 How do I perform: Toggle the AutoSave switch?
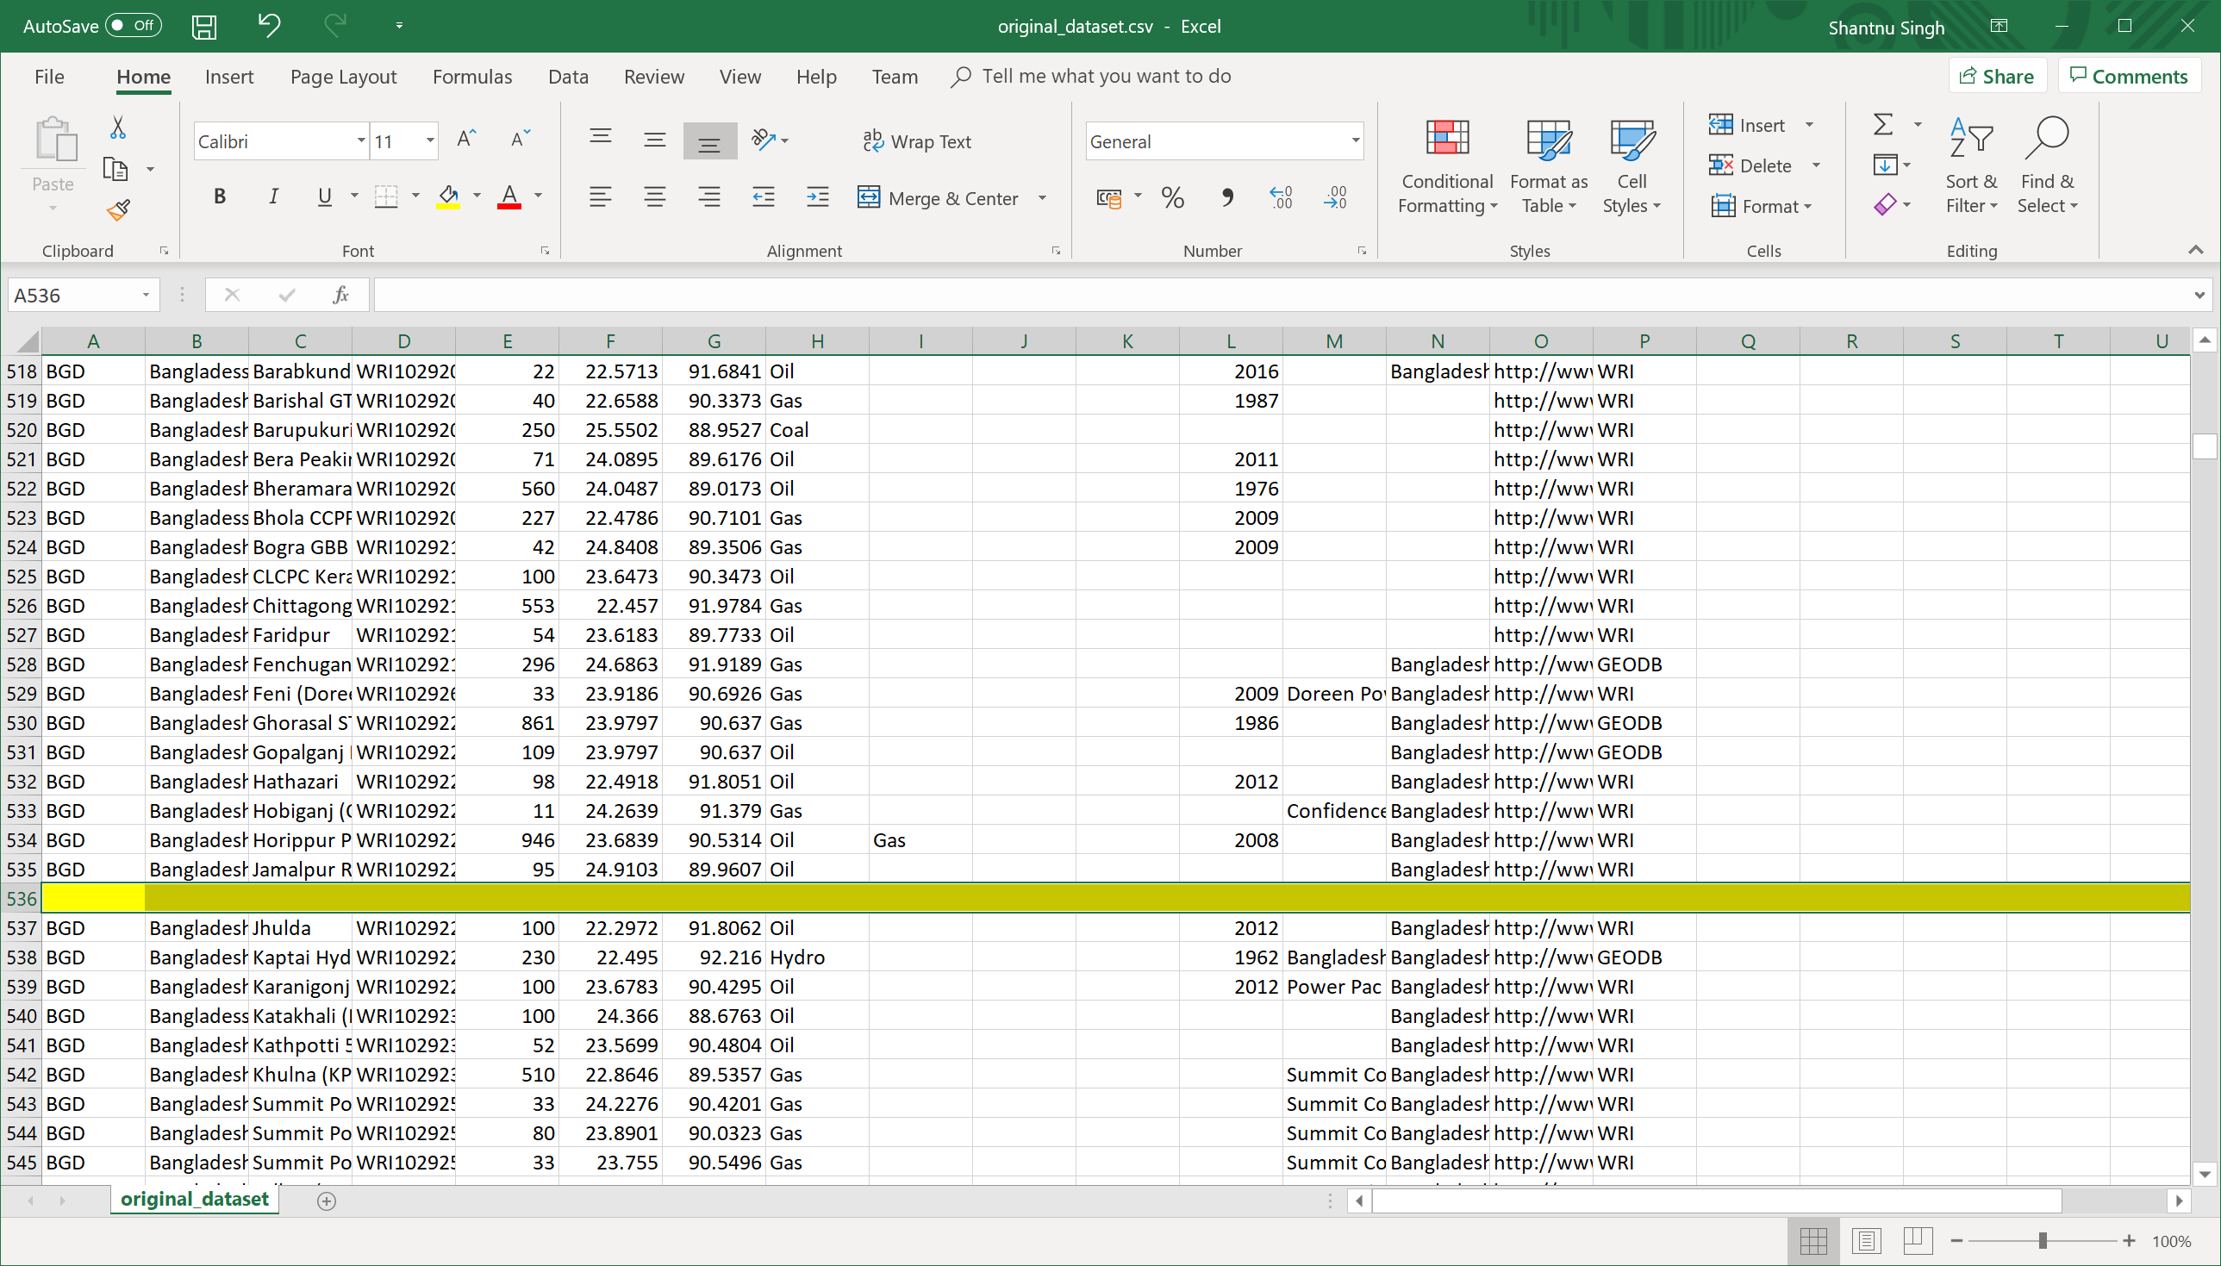pos(133,26)
